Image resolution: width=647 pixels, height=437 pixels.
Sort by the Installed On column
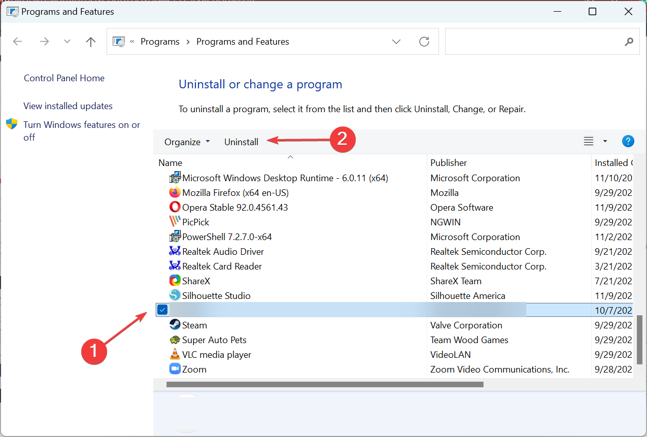point(612,163)
